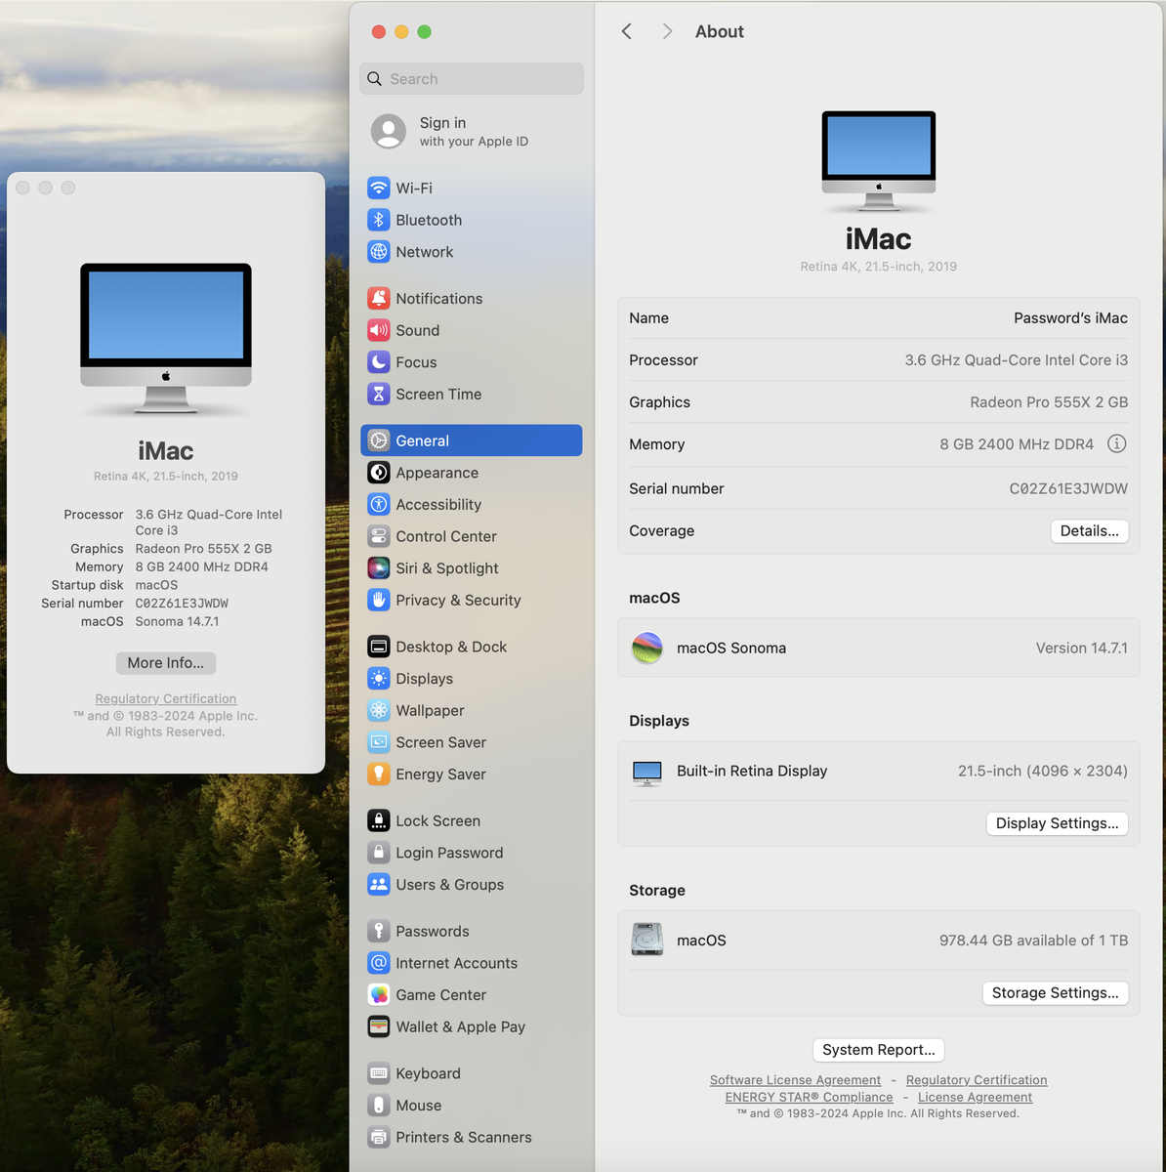Click the System Report... button
This screenshot has width=1166, height=1172.
click(x=879, y=1050)
